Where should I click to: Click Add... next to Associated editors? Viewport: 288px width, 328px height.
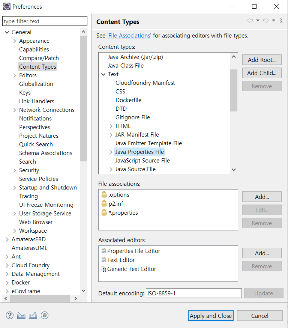tap(262, 253)
